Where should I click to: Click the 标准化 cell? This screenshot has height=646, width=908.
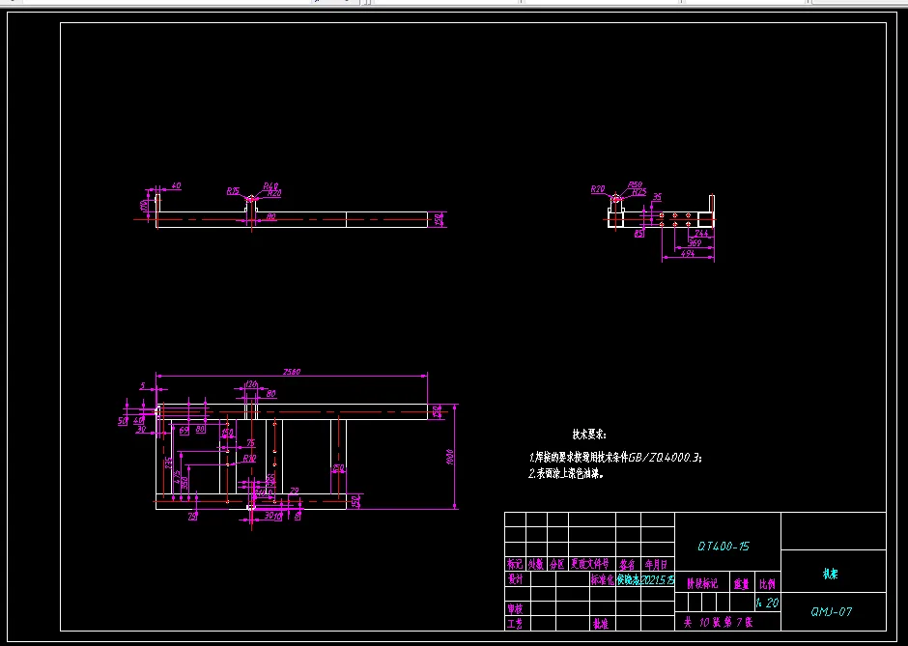[x=602, y=579]
